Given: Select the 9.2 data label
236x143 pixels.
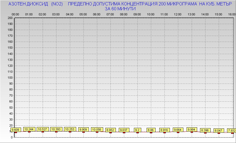Looking at the screenshot, I should tap(137, 130).
